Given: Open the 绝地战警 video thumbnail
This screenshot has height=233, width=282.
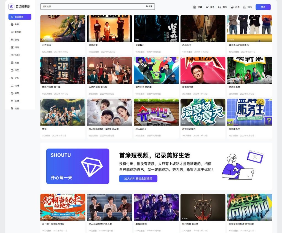Looking at the screenshot, I should pyautogui.click(x=109, y=28).
